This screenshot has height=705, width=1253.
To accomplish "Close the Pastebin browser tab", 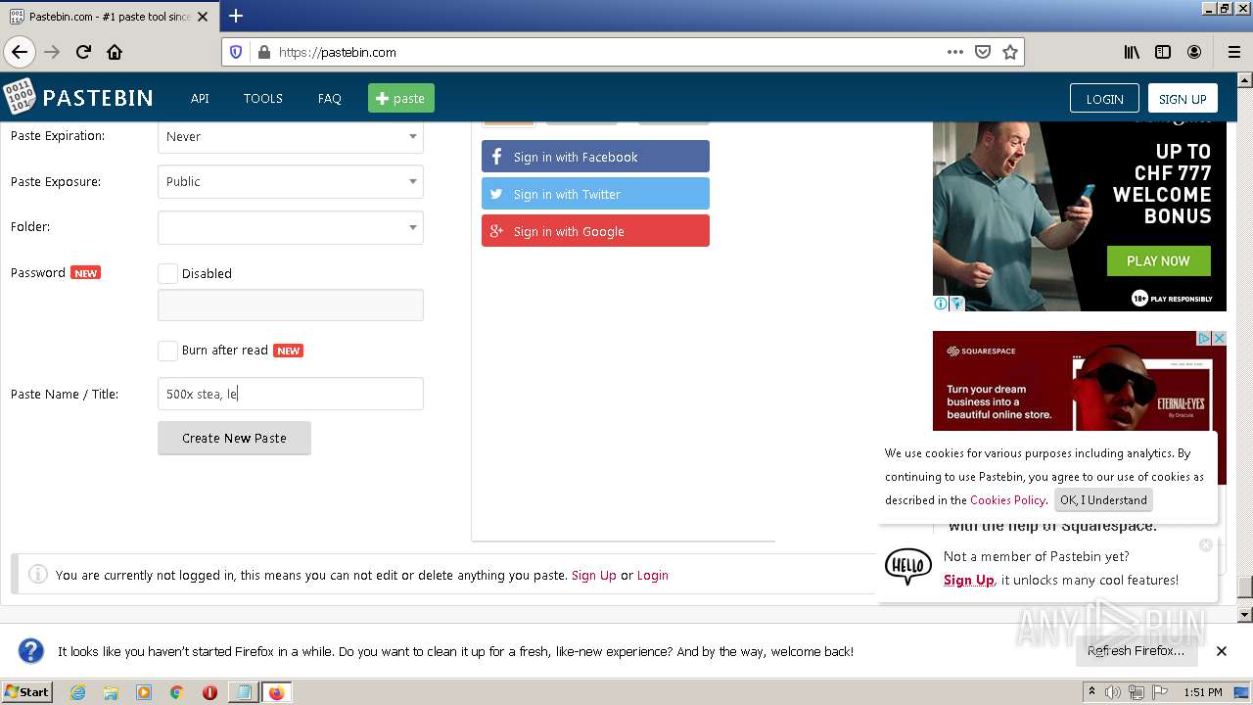I will [x=203, y=17].
